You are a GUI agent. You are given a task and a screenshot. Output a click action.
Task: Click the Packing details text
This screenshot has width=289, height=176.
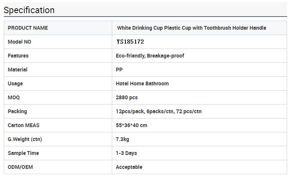(159, 111)
